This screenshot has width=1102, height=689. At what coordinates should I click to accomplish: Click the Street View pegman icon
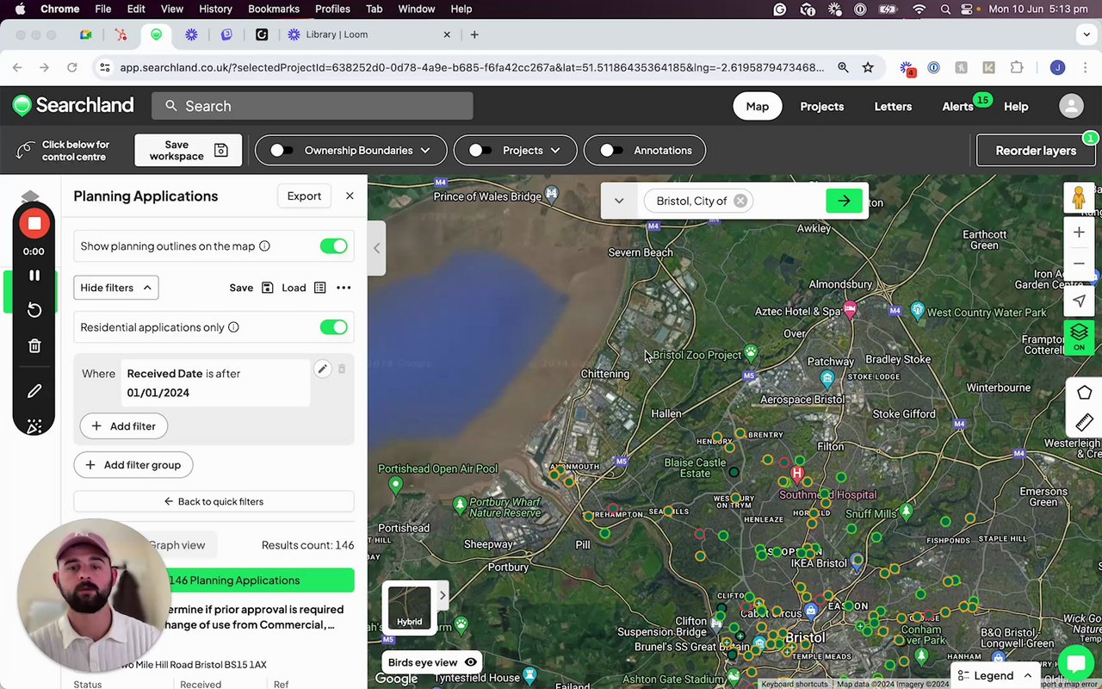(x=1079, y=198)
